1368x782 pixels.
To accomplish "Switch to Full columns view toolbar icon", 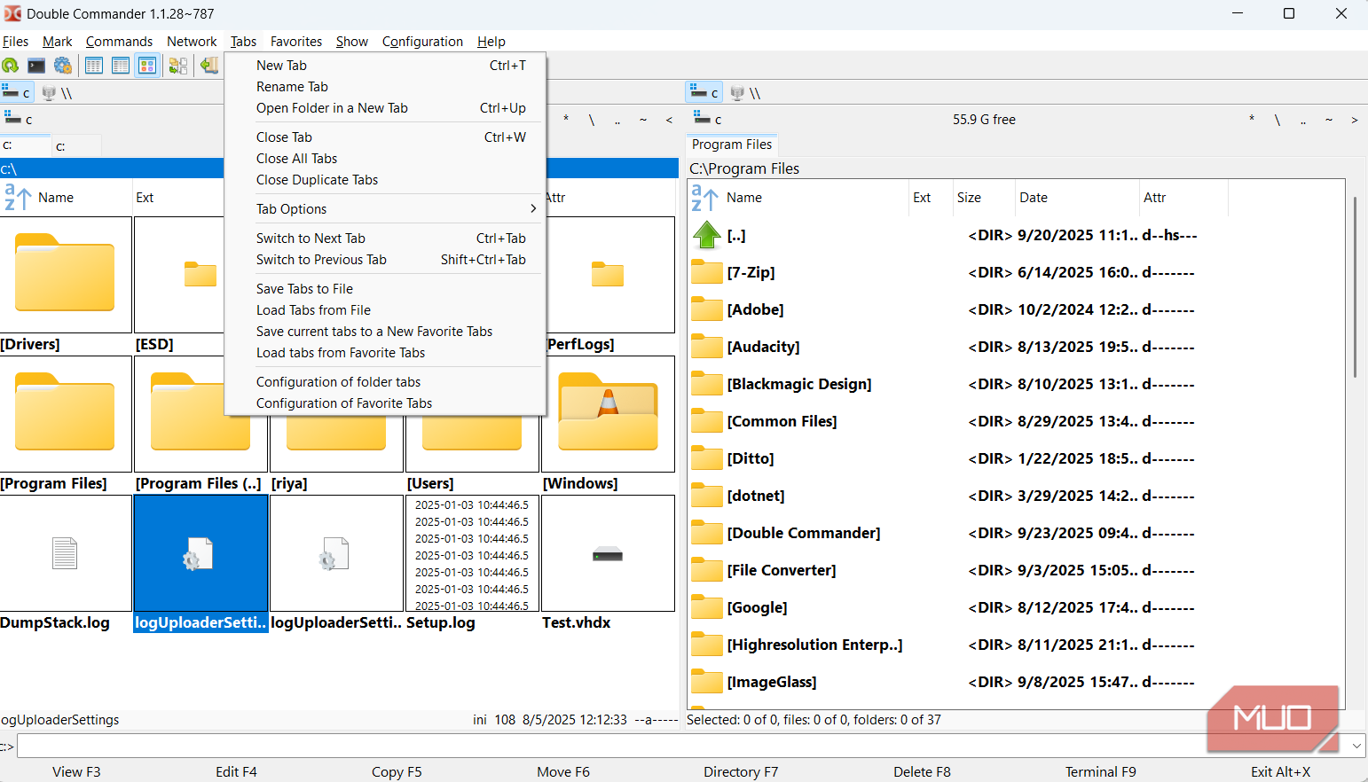I will click(x=121, y=66).
